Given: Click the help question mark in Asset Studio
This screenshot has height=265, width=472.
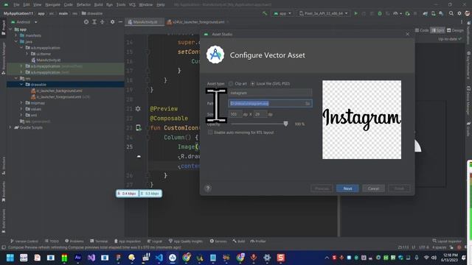Looking at the screenshot, I should pyautogui.click(x=208, y=188).
